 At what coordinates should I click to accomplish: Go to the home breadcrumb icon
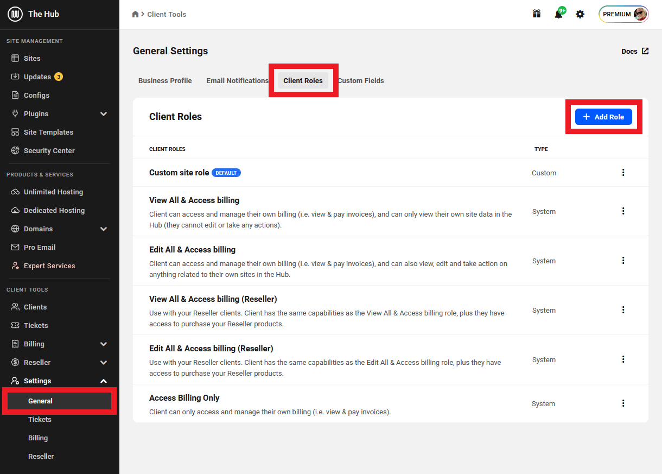point(136,14)
